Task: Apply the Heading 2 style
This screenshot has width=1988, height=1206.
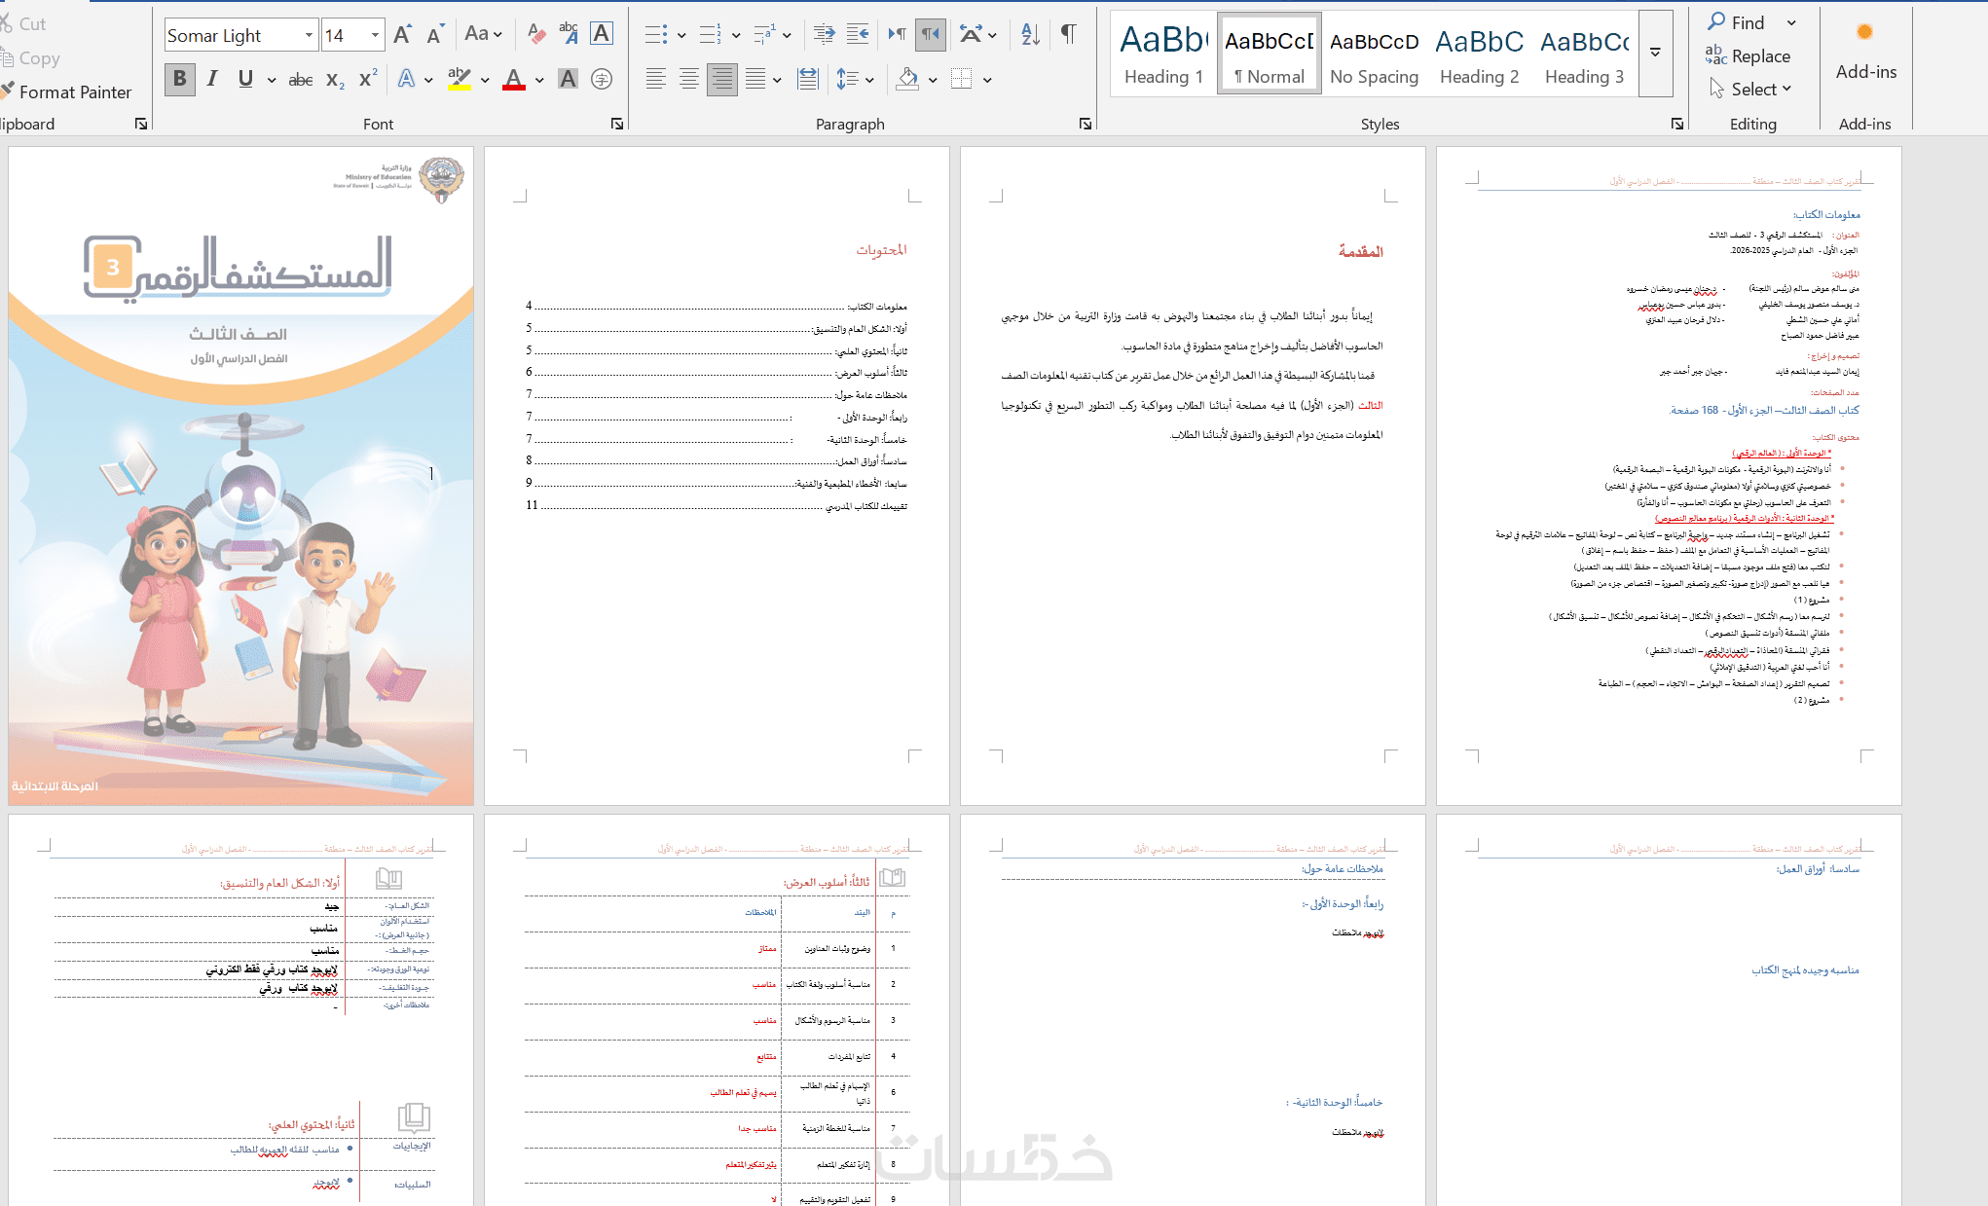Action: tap(1479, 55)
